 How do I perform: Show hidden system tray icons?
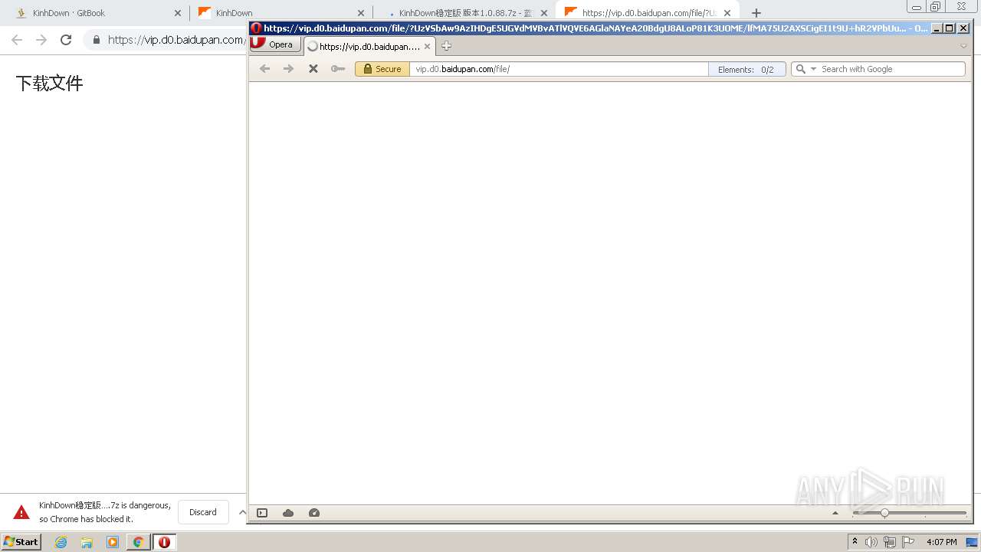[855, 542]
